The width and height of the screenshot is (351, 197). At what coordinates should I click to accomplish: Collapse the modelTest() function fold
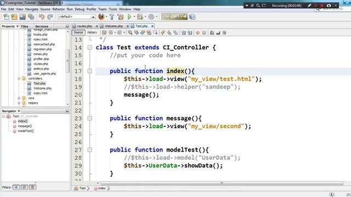(90, 149)
